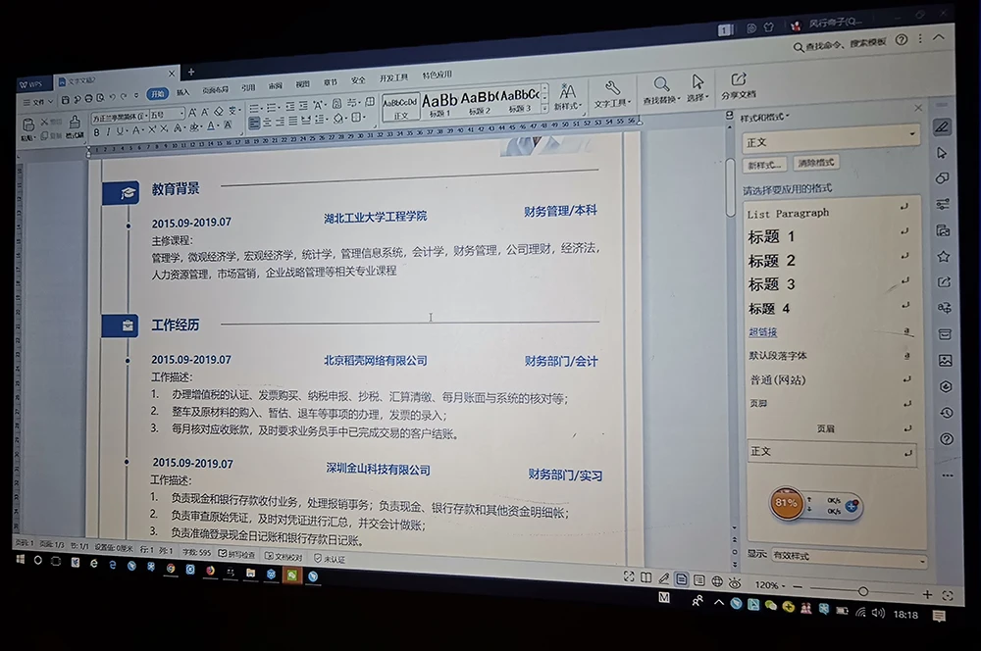Click the image icon in right sidebar

click(946, 360)
